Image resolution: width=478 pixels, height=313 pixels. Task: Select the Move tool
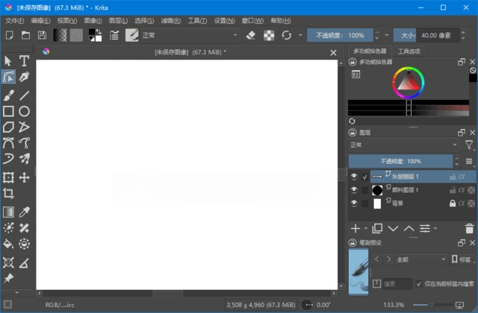tap(25, 177)
